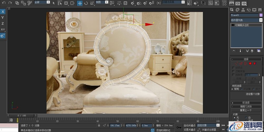Image resolution: width=264 pixels, height=132 pixels.
Task: Open the Render Setup teapot icon
Action: 232,3
